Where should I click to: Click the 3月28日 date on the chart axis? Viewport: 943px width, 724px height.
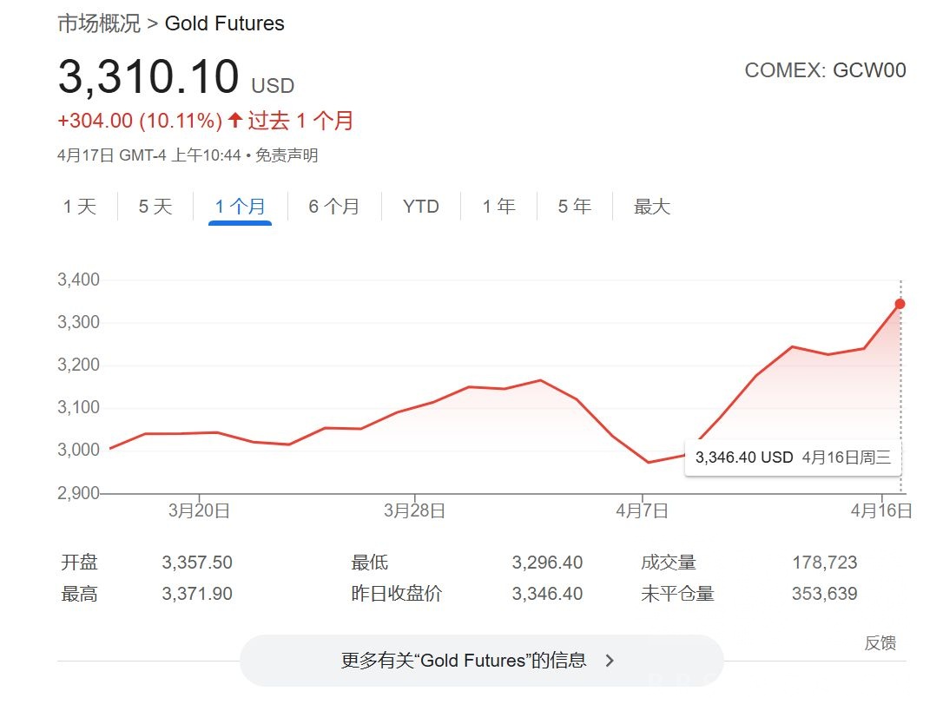coord(414,511)
